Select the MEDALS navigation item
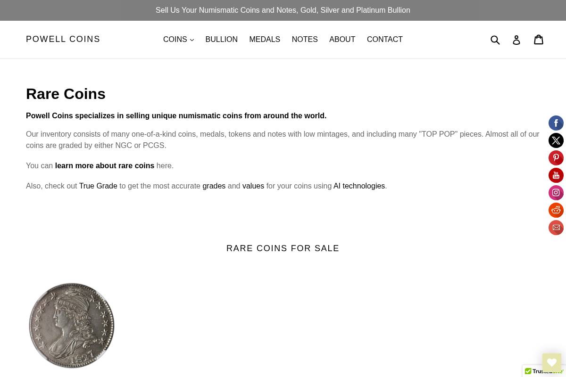Image resolution: width=566 pixels, height=377 pixels. point(265,40)
